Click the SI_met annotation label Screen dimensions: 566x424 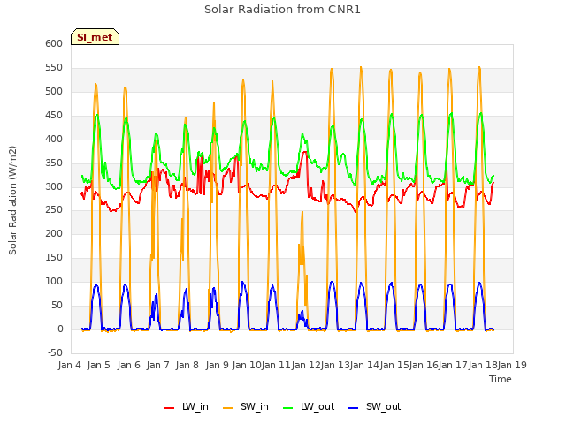(95, 37)
